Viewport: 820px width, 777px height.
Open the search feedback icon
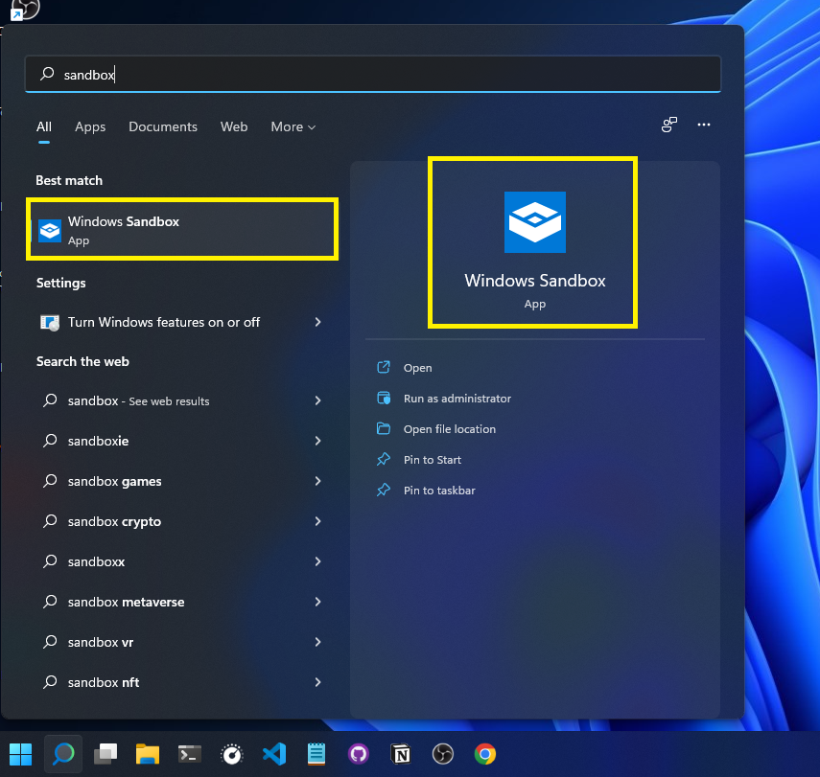click(668, 125)
